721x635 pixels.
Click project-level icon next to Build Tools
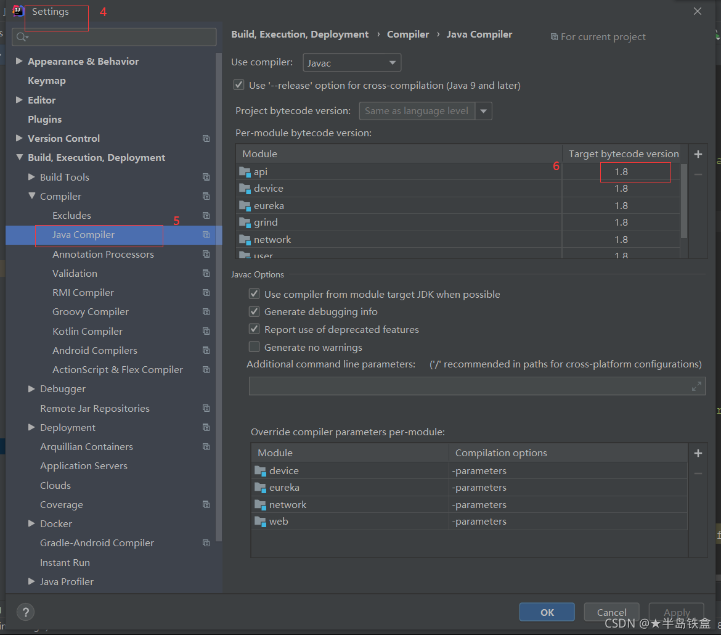206,177
